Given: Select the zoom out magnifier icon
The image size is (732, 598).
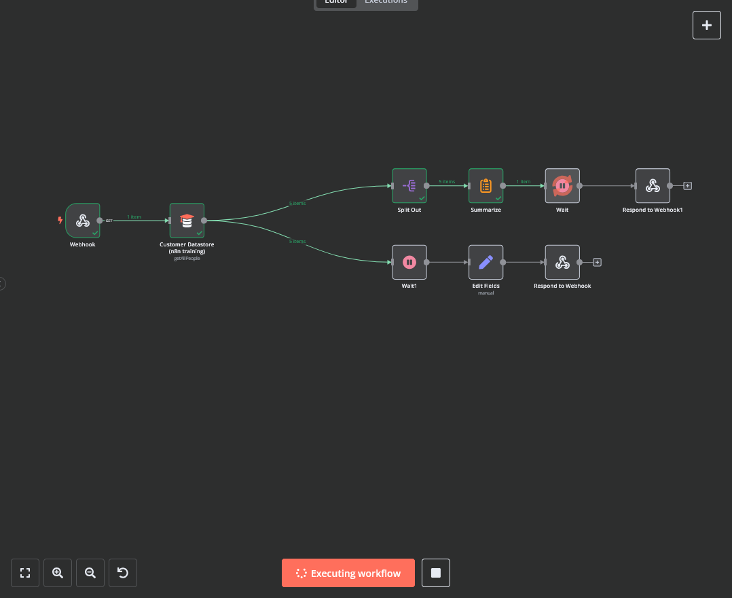Looking at the screenshot, I should click(90, 572).
